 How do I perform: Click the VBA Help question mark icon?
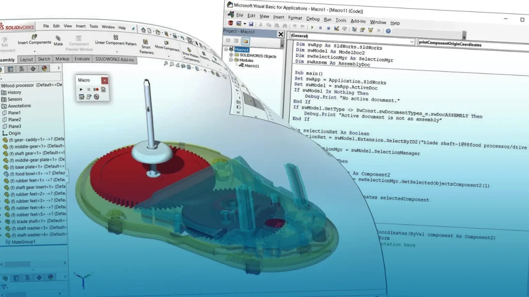[388, 31]
